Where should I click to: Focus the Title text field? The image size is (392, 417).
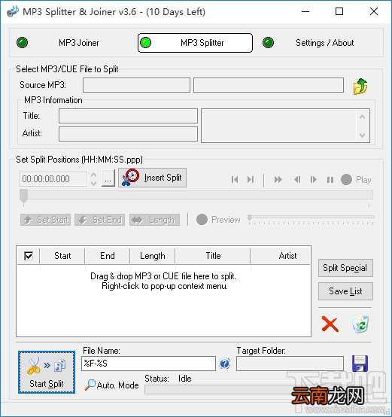[x=128, y=116]
